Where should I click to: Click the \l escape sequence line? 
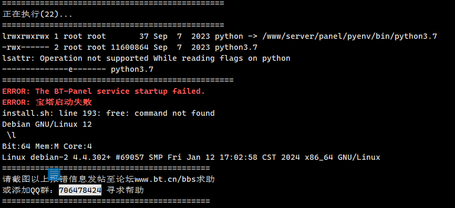pyautogui.click(x=12, y=135)
